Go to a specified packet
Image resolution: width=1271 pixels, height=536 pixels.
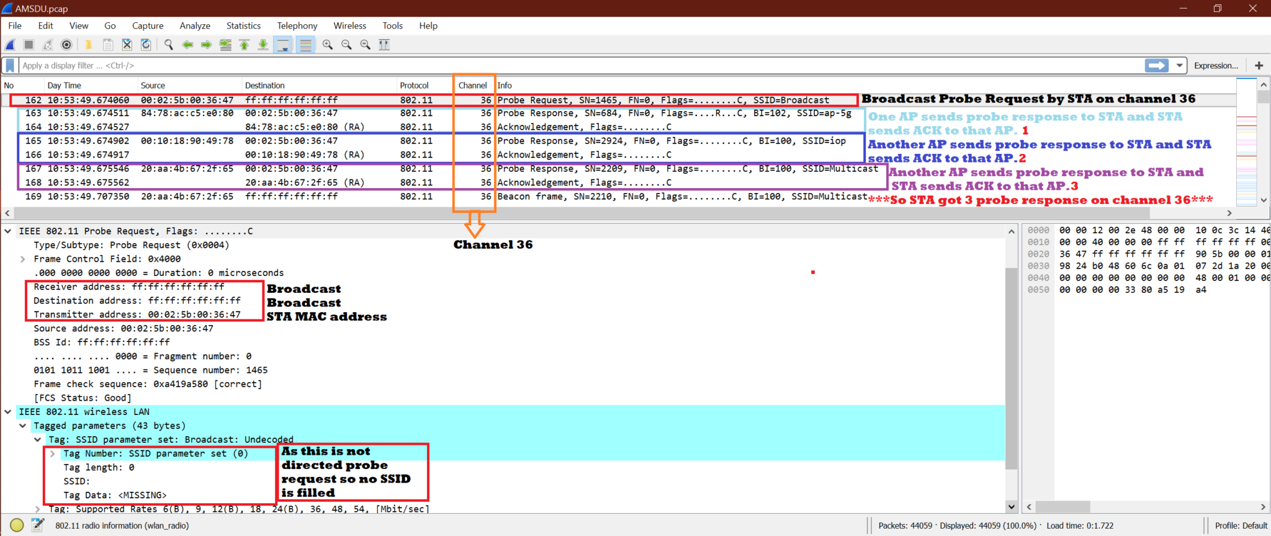[x=226, y=45]
